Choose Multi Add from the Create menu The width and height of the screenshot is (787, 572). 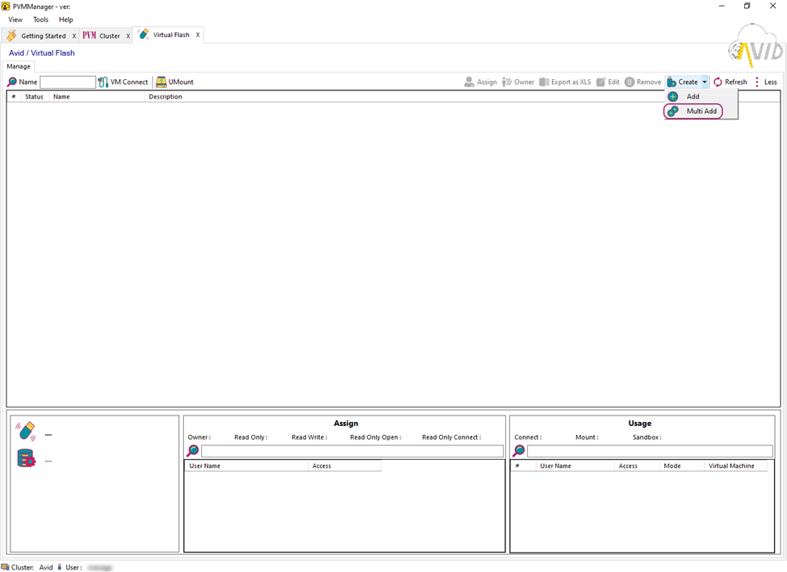pyautogui.click(x=701, y=111)
